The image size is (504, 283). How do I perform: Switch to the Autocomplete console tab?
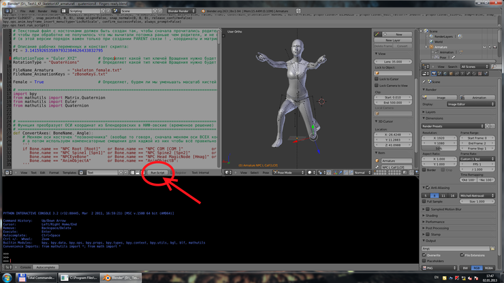click(x=45, y=267)
